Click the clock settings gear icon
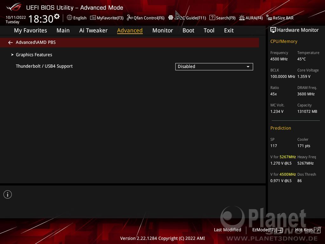Screen dimensions: 325x244 (57, 17)
